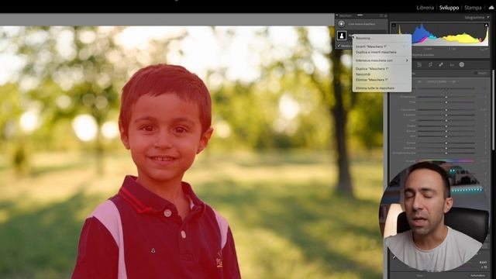
Task: Click the Texture slider handle
Action: 446,143
